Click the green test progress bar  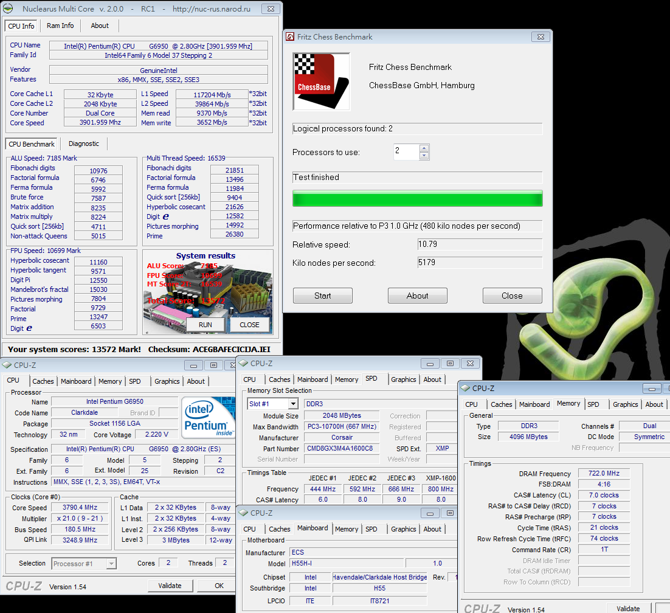coord(417,199)
